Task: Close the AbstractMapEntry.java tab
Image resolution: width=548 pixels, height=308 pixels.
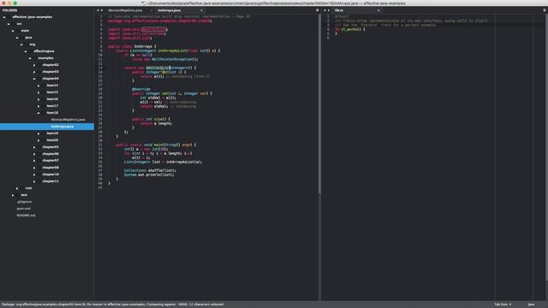Action: (152, 10)
